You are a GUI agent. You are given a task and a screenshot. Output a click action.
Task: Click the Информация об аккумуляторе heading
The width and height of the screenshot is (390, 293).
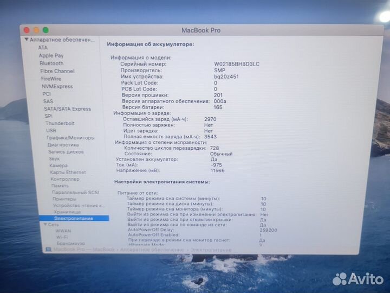point(151,44)
